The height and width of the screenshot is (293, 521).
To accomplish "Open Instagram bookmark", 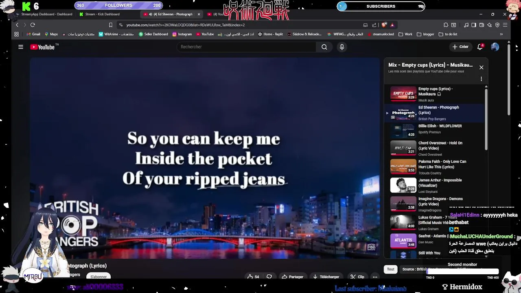I will pos(182,34).
